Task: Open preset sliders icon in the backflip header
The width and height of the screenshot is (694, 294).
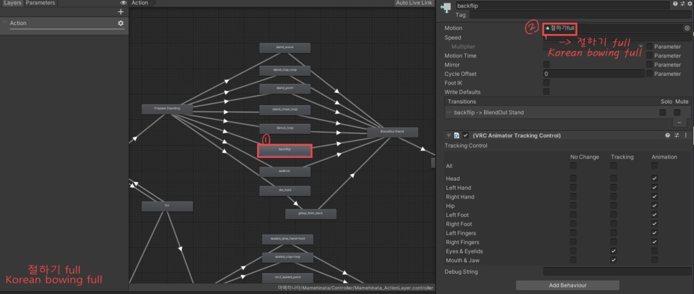Action: (682, 3)
